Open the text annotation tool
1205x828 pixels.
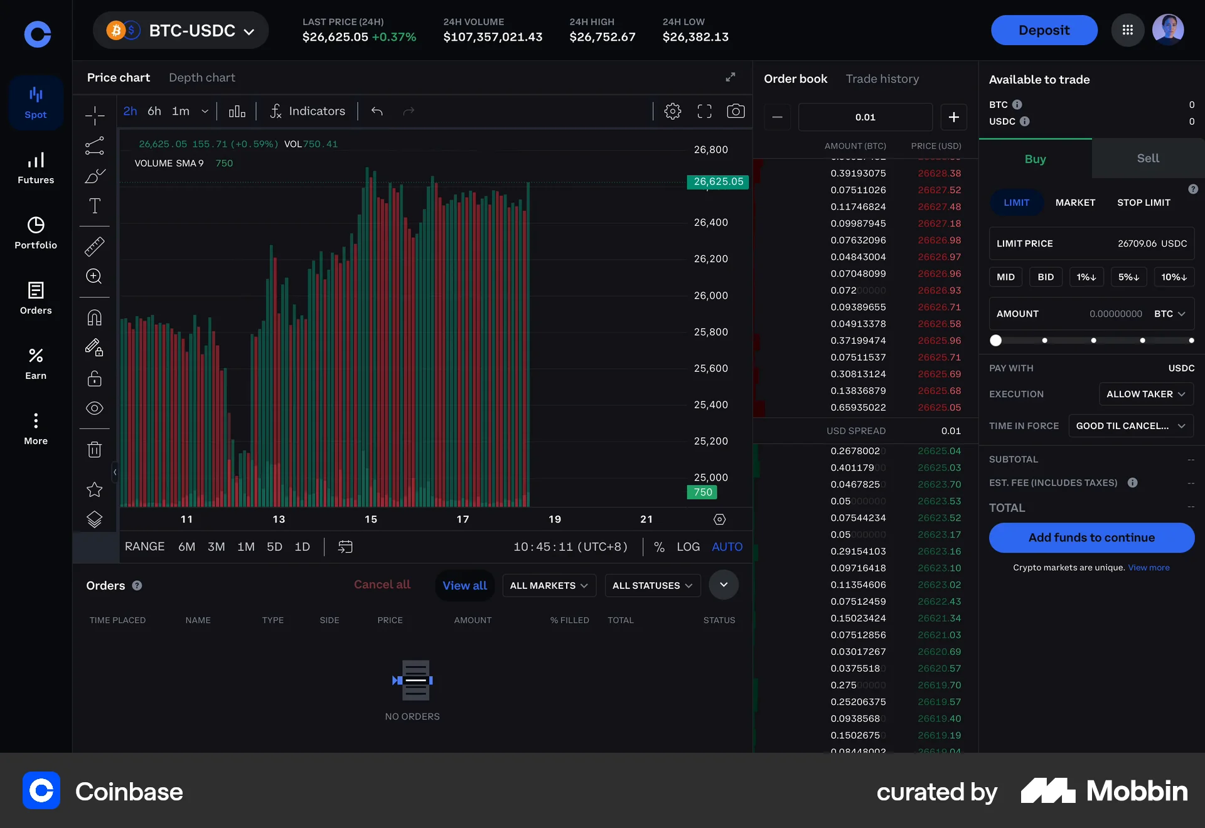point(94,205)
